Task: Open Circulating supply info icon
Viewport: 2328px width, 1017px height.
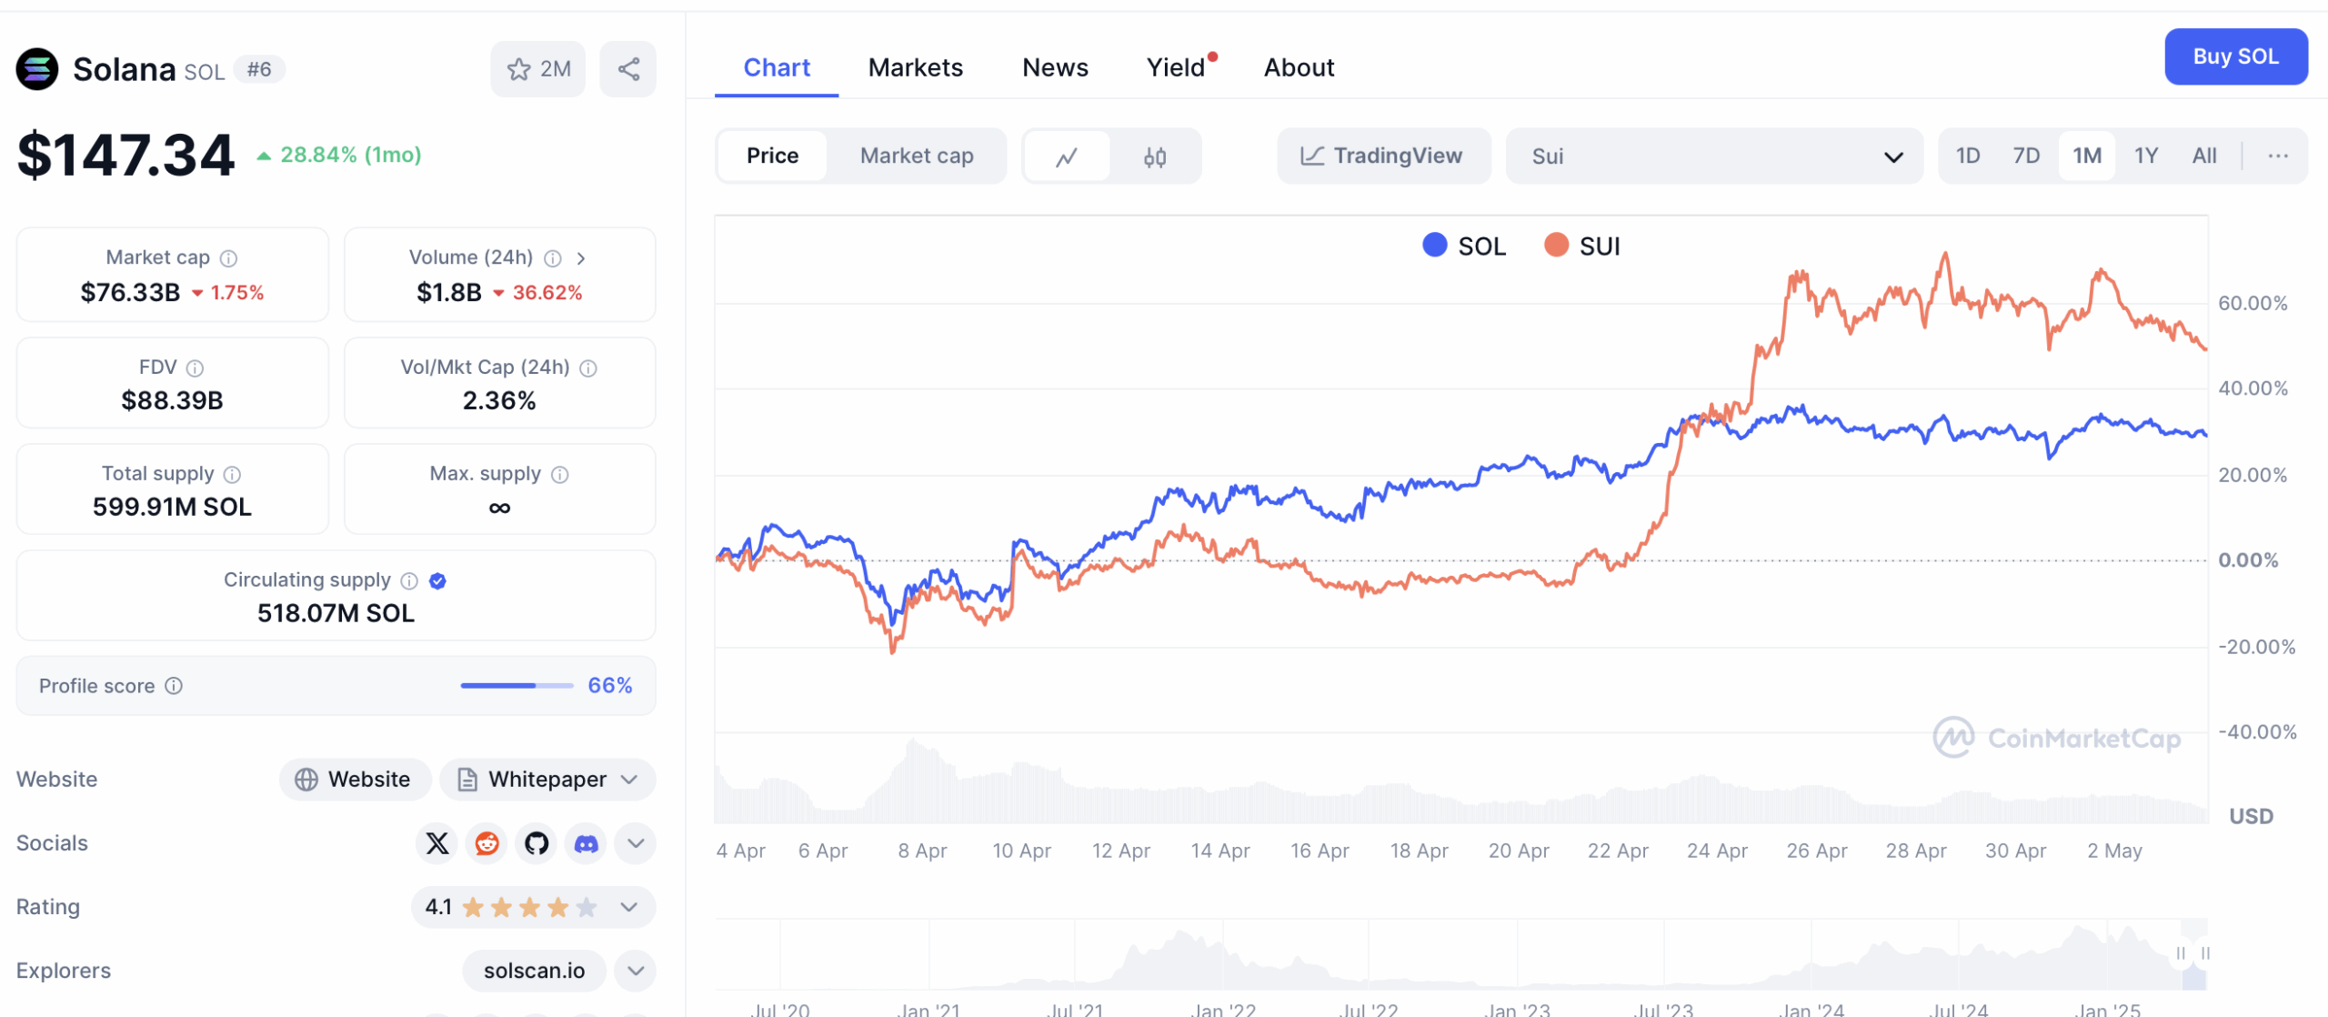Action: [x=410, y=580]
